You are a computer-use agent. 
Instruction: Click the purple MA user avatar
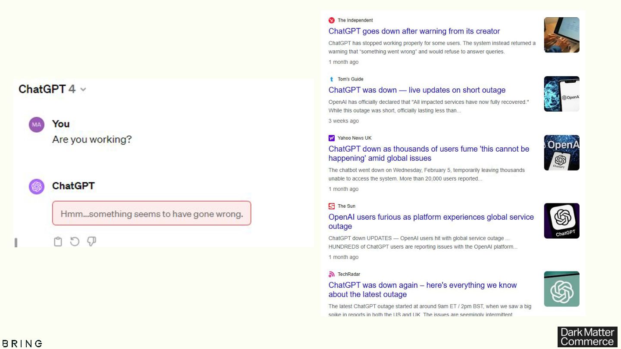37,125
